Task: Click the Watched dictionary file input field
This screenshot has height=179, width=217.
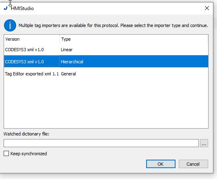Action: tap(101, 143)
